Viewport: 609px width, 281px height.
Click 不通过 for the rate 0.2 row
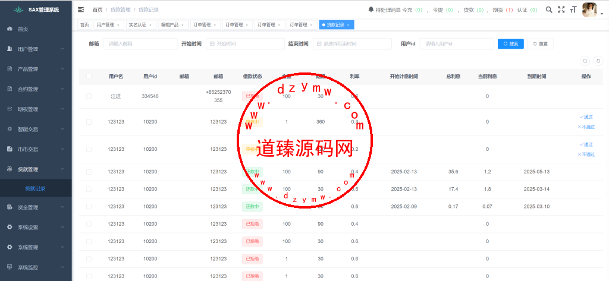[586, 154]
